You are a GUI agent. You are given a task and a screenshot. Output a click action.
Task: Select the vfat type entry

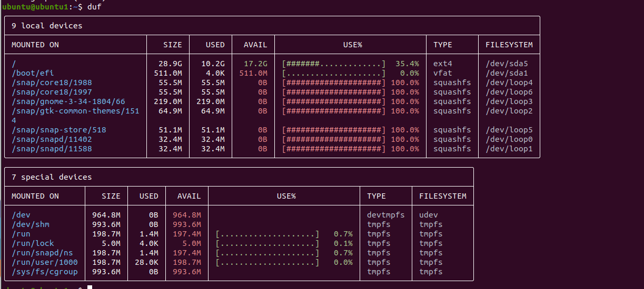point(443,73)
